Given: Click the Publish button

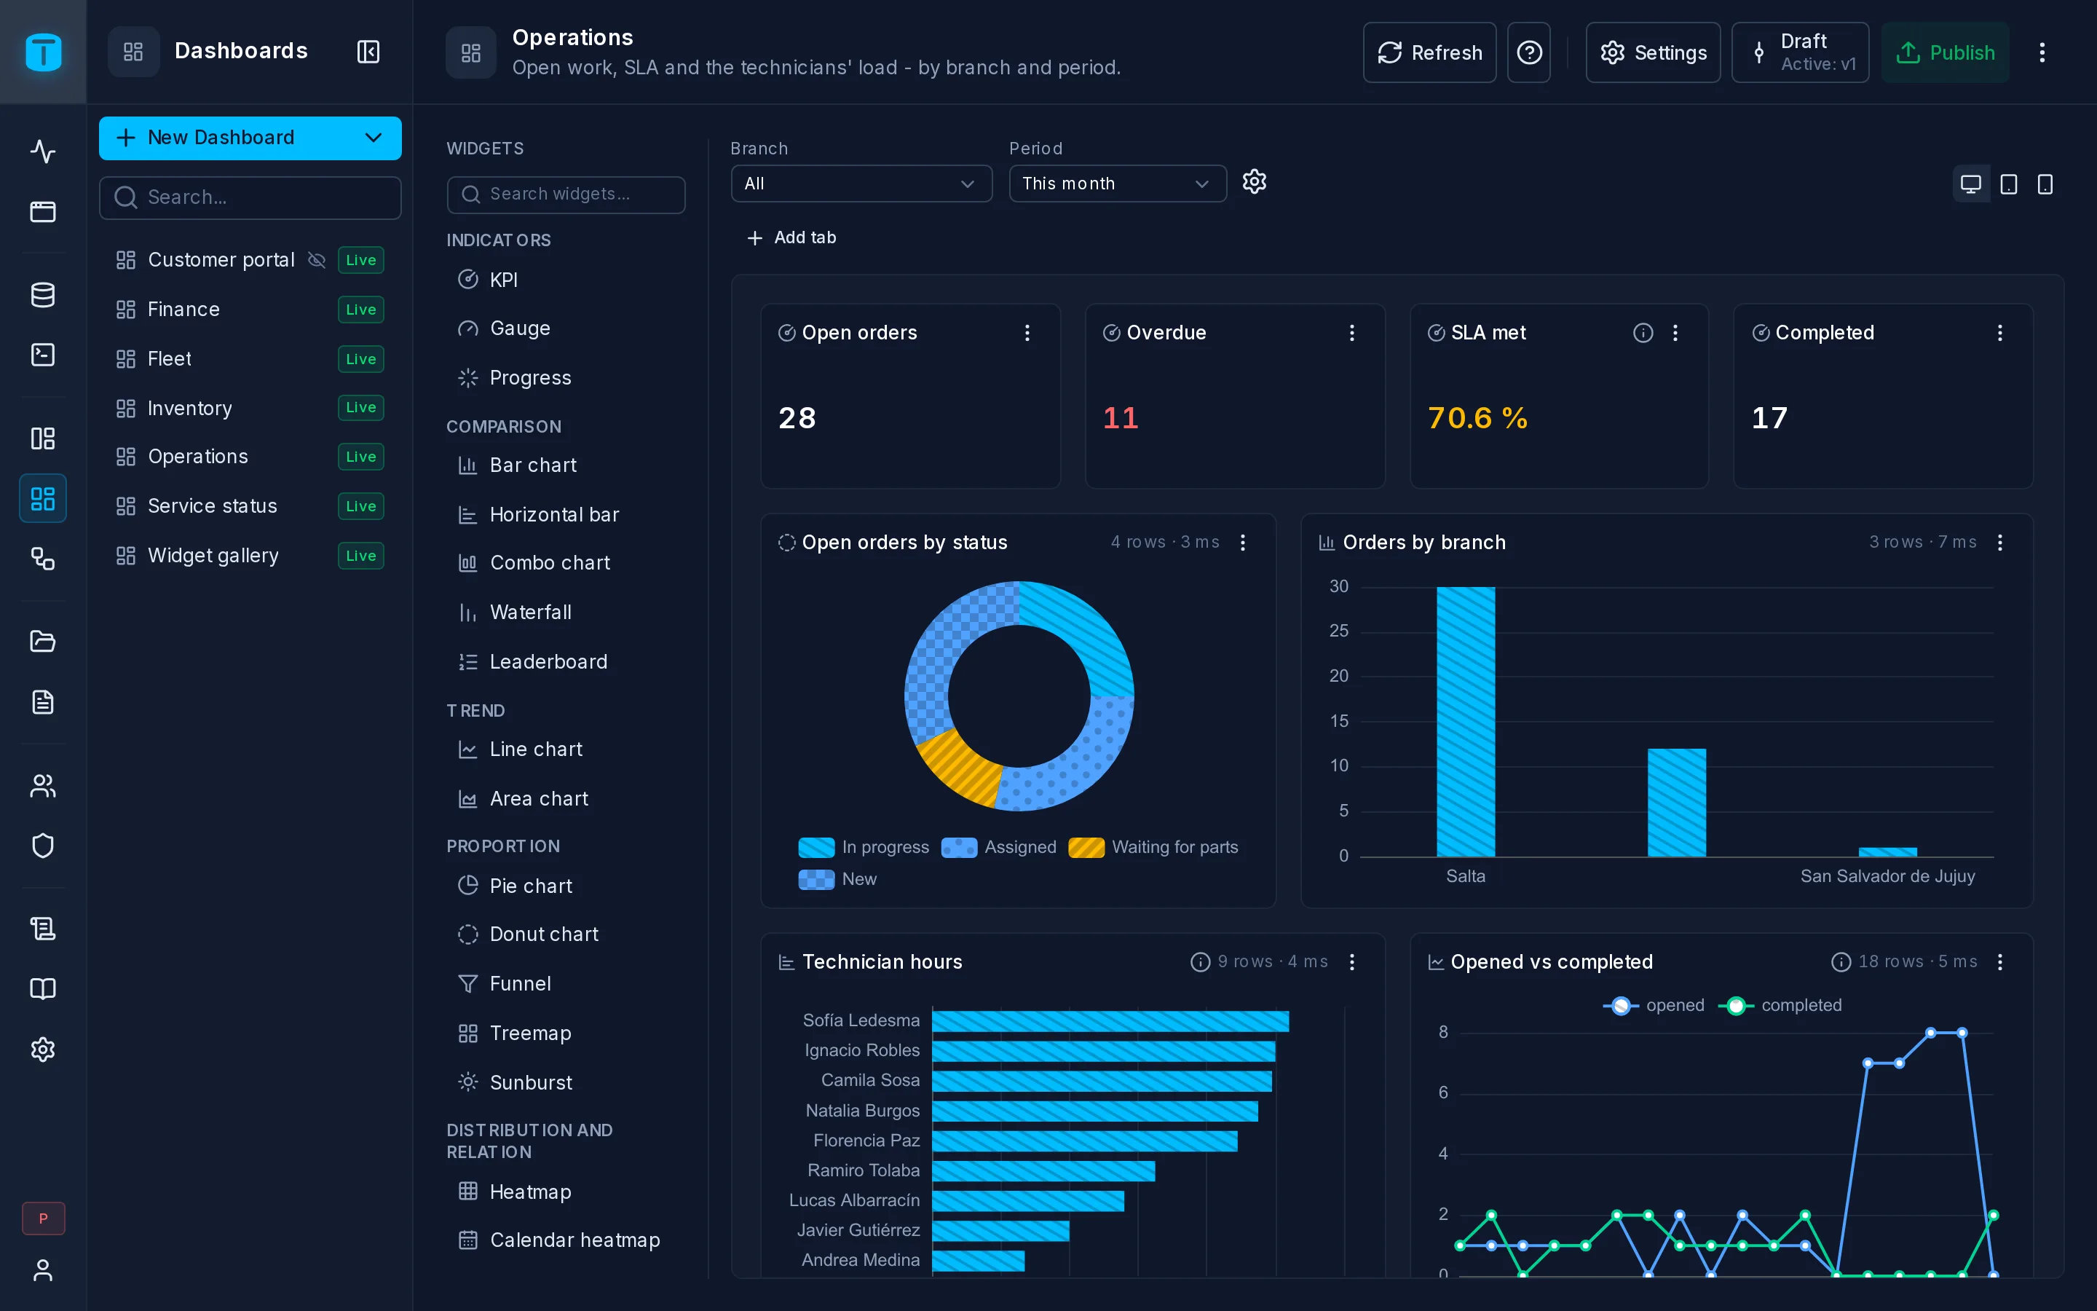Looking at the screenshot, I should coord(1945,53).
